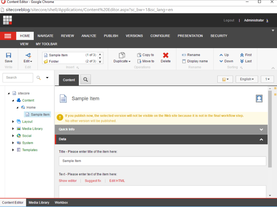Open the English language dropdown
277x207 pixels.
247,79
